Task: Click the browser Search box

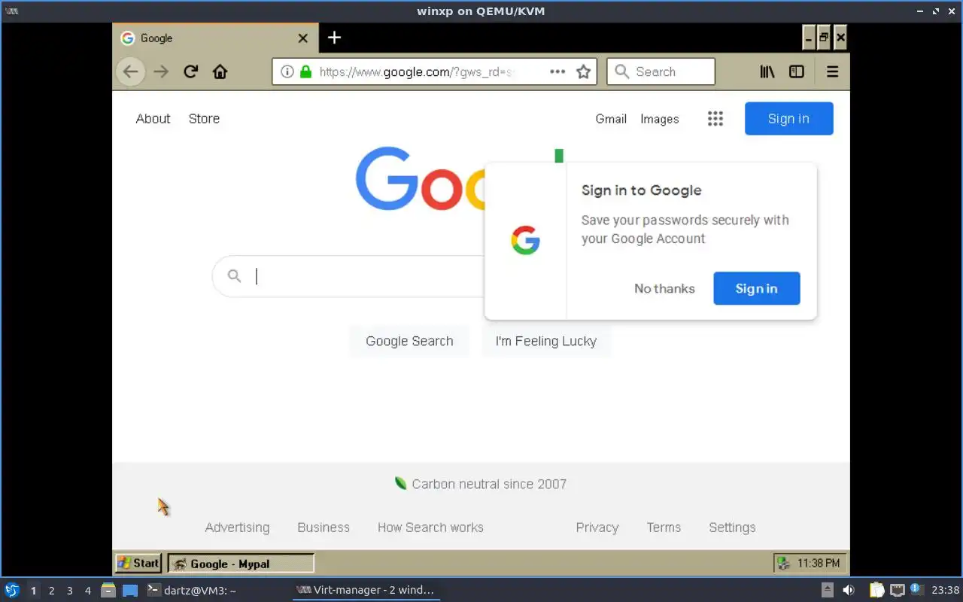Action: tap(661, 71)
